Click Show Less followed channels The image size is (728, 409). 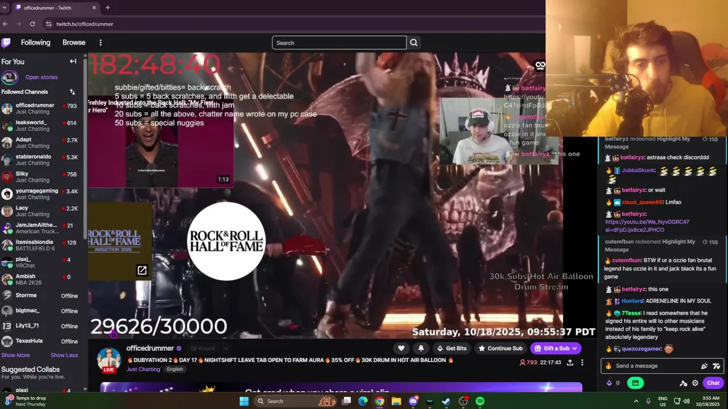[64, 355]
